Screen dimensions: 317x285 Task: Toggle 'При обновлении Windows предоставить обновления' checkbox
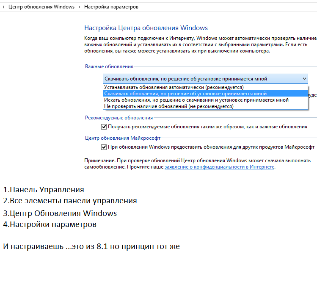coord(104,147)
